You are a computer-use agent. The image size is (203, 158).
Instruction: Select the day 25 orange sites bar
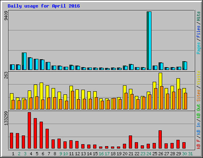156,99
